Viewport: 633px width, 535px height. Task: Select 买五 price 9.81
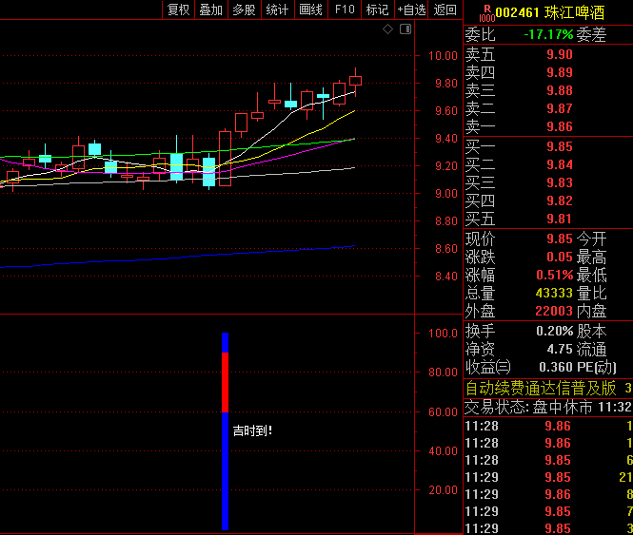pyautogui.click(x=560, y=219)
